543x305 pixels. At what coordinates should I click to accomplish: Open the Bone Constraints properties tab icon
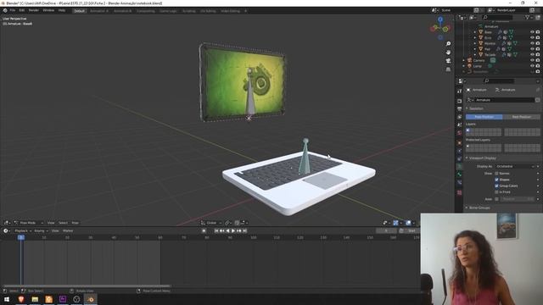460,182
